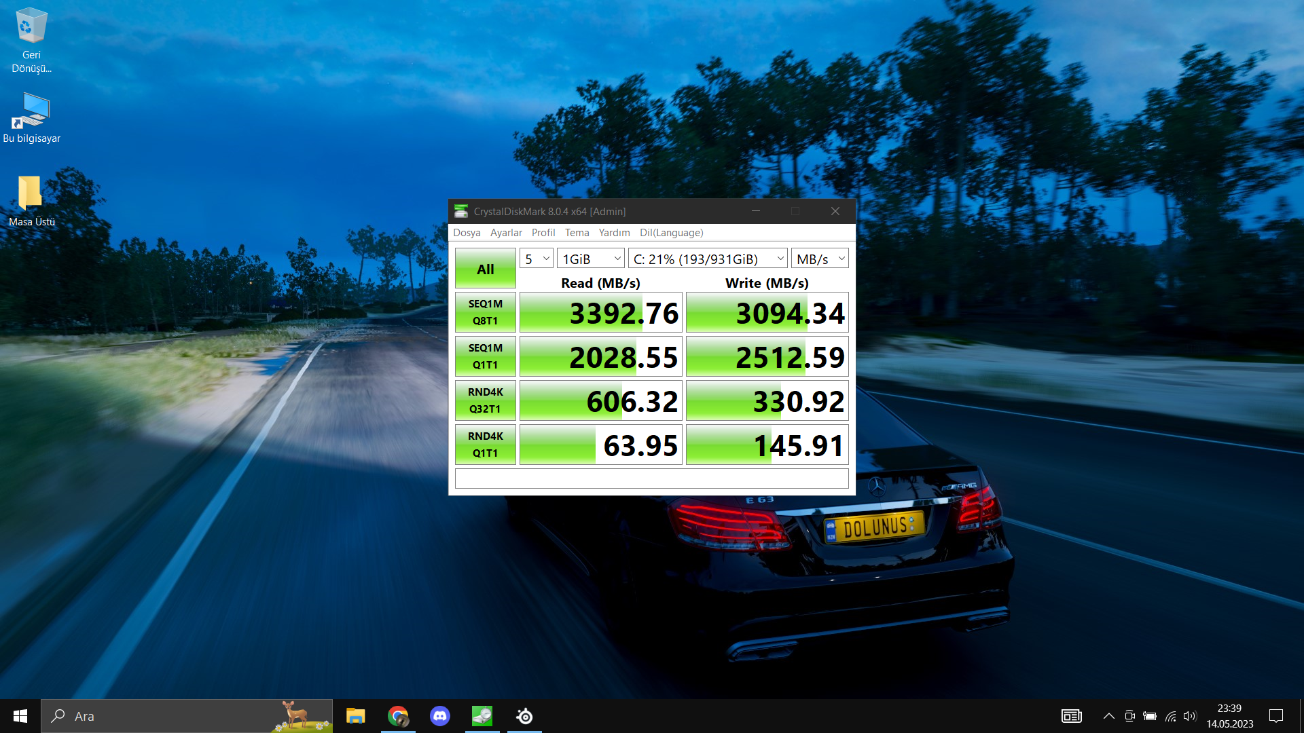Image resolution: width=1304 pixels, height=733 pixels.
Task: Open the SteelSeries taskbar icon
Action: point(524,716)
